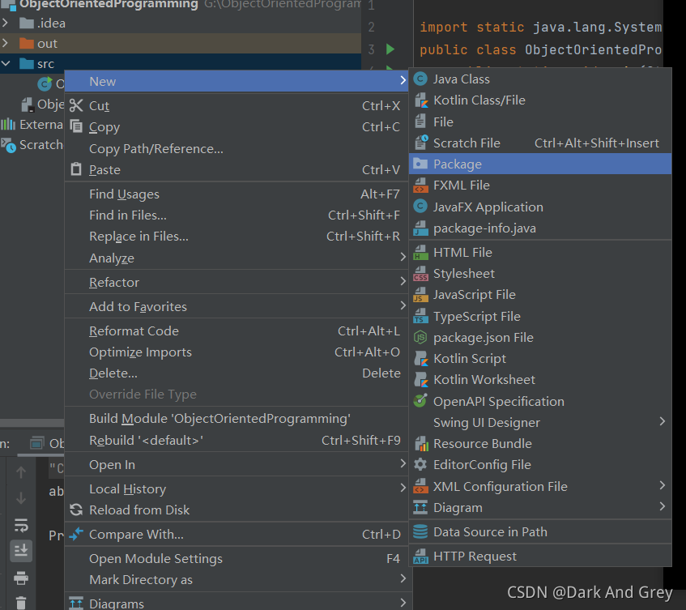Viewport: 686px width, 610px height.
Task: Click the Compare With... icon
Action: pyautogui.click(x=76, y=534)
